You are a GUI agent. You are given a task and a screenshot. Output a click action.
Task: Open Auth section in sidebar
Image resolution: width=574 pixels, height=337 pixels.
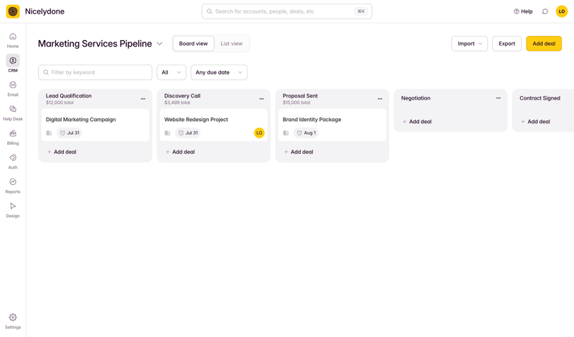(13, 161)
